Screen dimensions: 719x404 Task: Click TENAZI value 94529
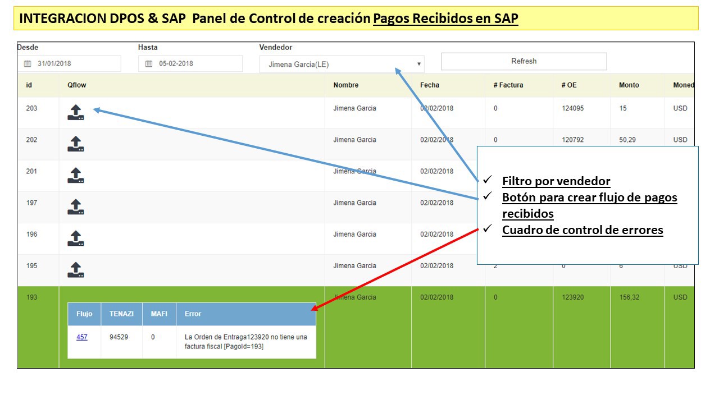click(x=118, y=337)
